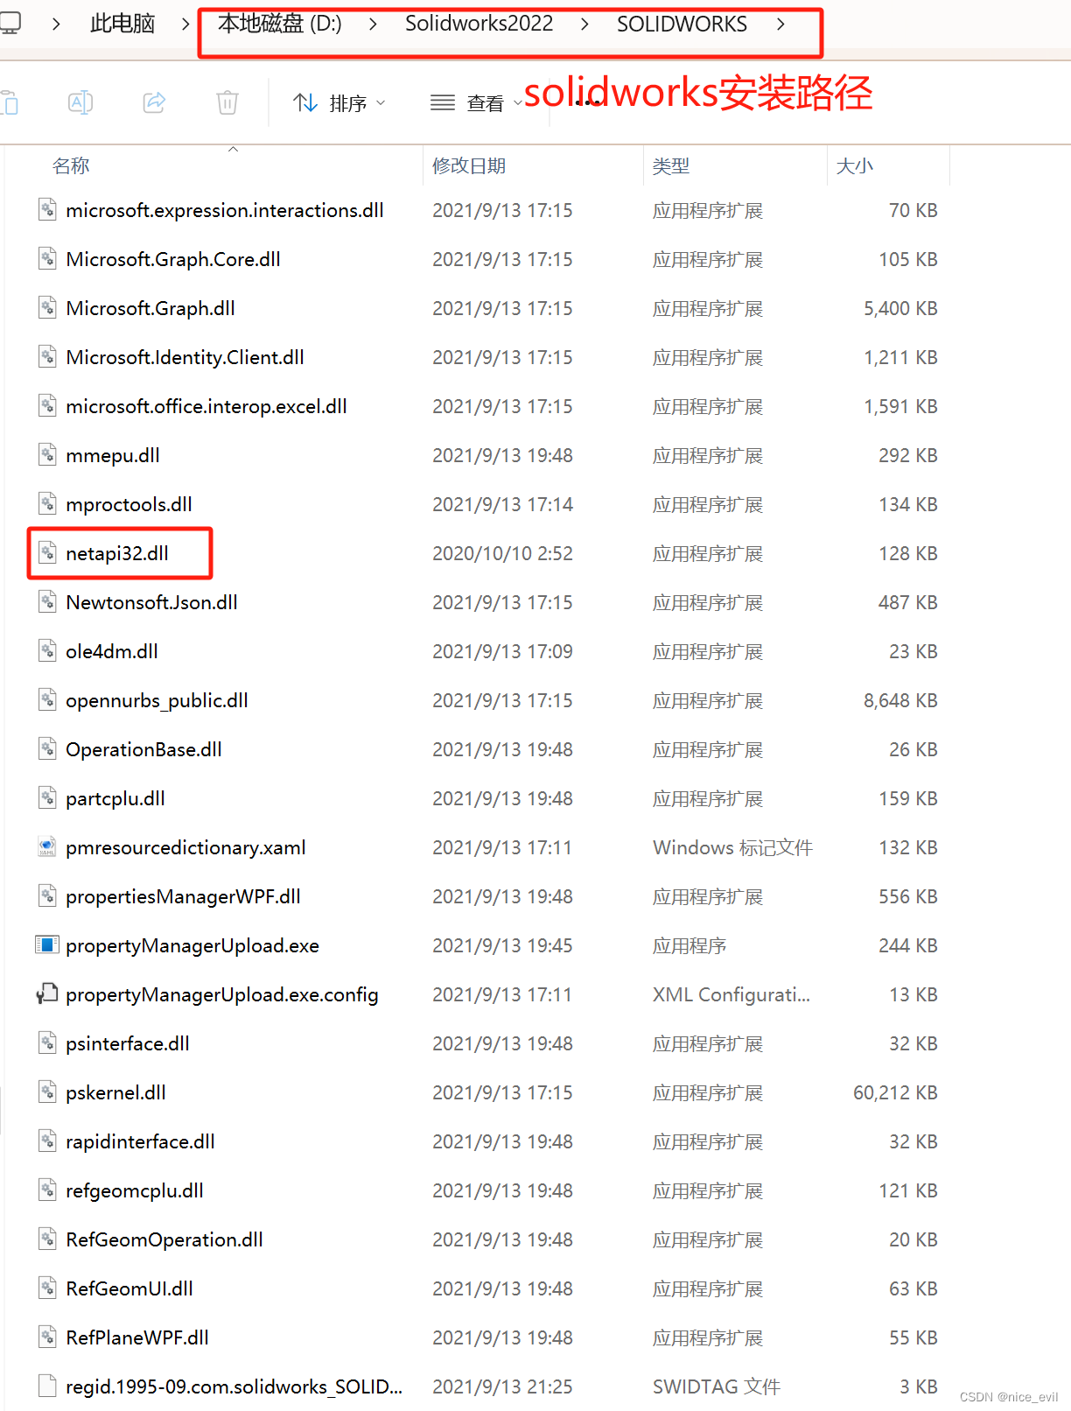
Task: Select file icon of propertiesManagerWPF.dll
Action: [x=47, y=896]
